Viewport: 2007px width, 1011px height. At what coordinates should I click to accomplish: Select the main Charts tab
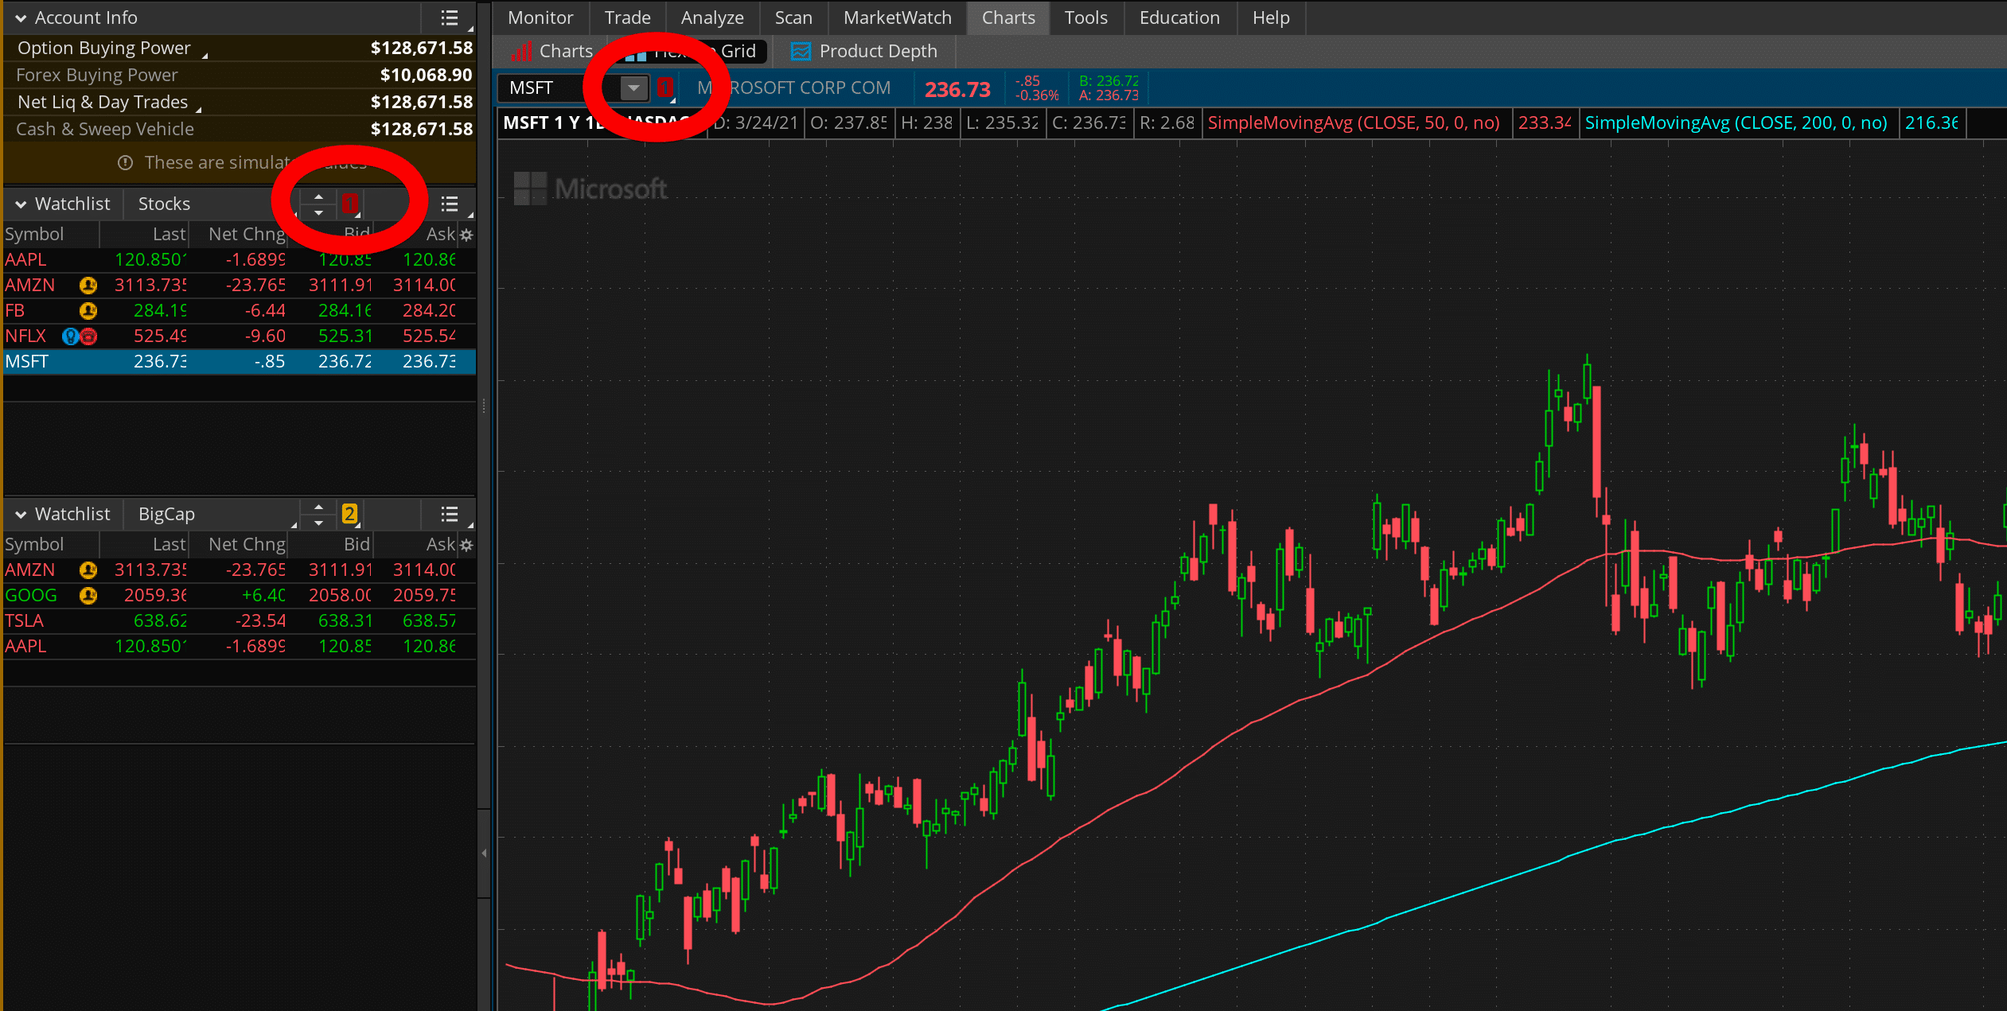(1008, 17)
